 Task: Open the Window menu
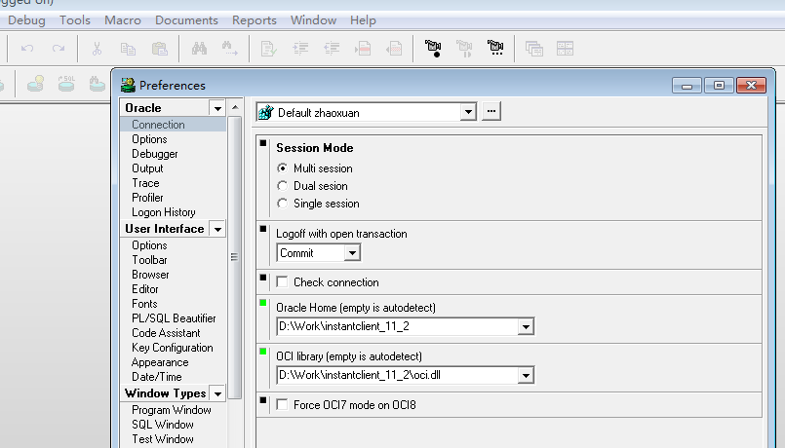[313, 20]
